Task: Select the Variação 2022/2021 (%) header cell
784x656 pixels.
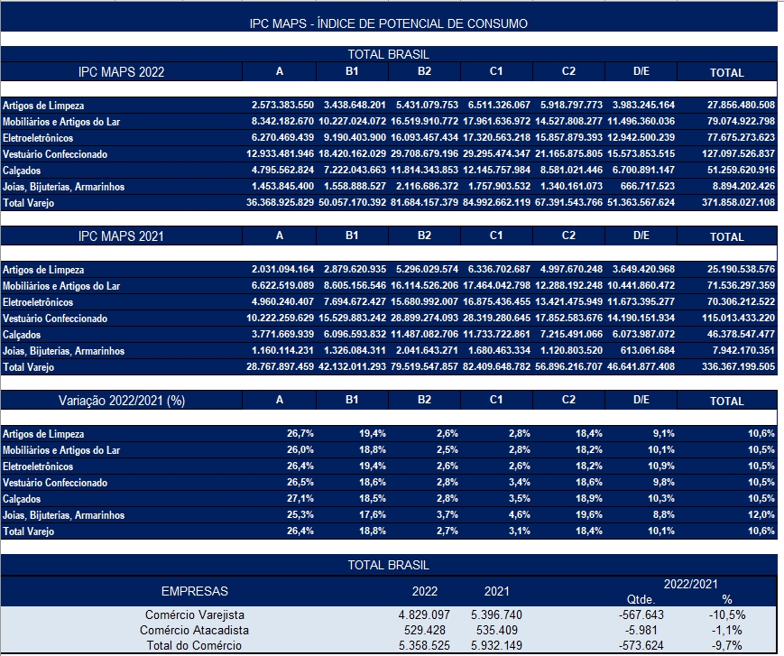Action: pyautogui.click(x=122, y=401)
